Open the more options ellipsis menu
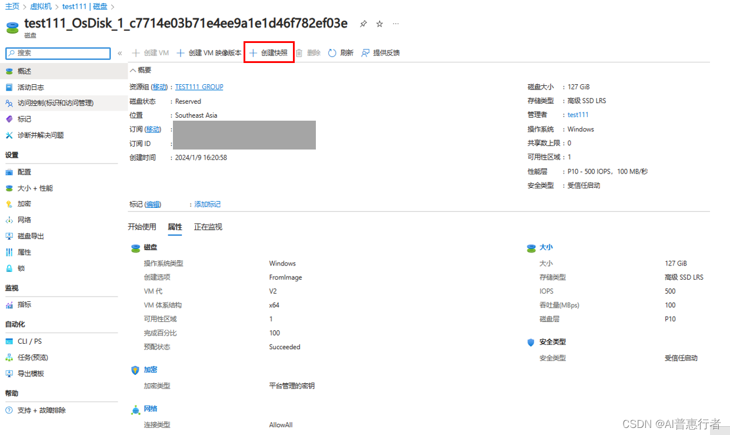Viewport: 730px width, 435px height. tap(396, 24)
